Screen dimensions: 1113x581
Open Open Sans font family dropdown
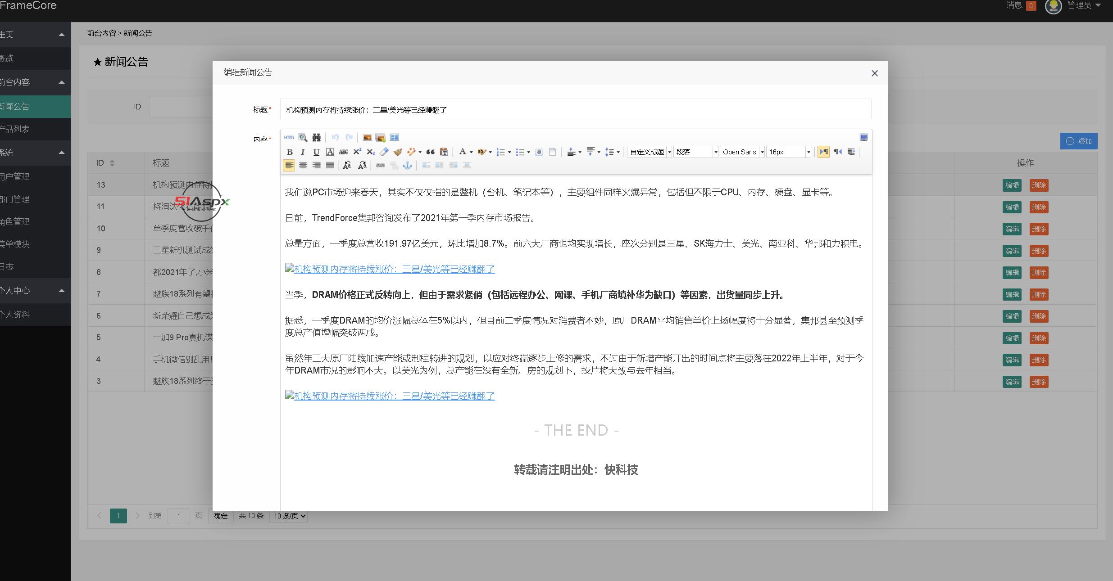tap(742, 152)
